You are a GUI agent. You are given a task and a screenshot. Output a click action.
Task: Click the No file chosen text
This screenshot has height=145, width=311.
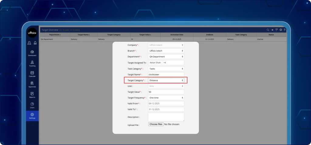coord(172,124)
